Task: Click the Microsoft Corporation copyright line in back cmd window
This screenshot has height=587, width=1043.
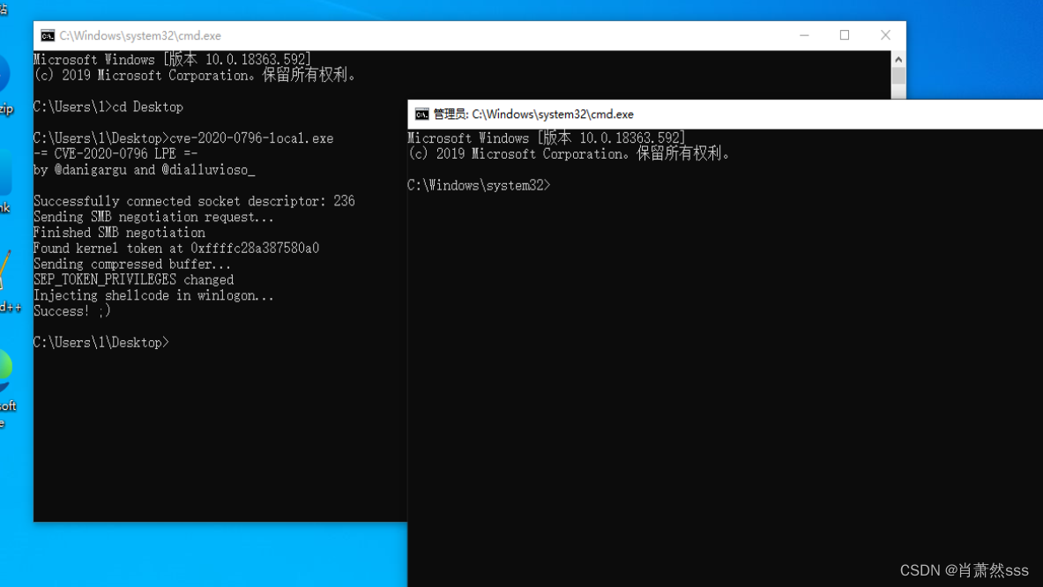Action: pos(196,75)
